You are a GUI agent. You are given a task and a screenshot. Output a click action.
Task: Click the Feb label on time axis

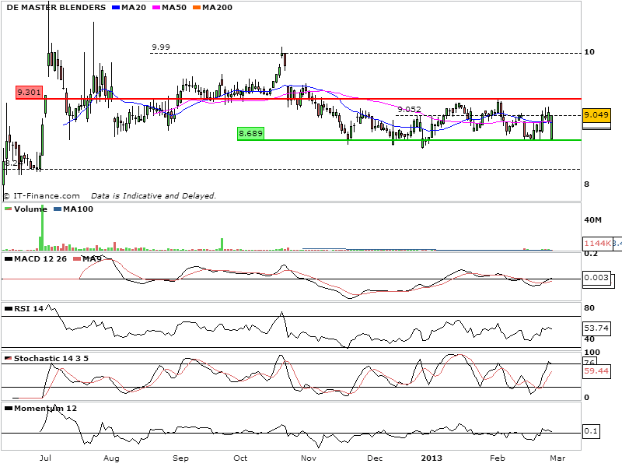coord(498,458)
